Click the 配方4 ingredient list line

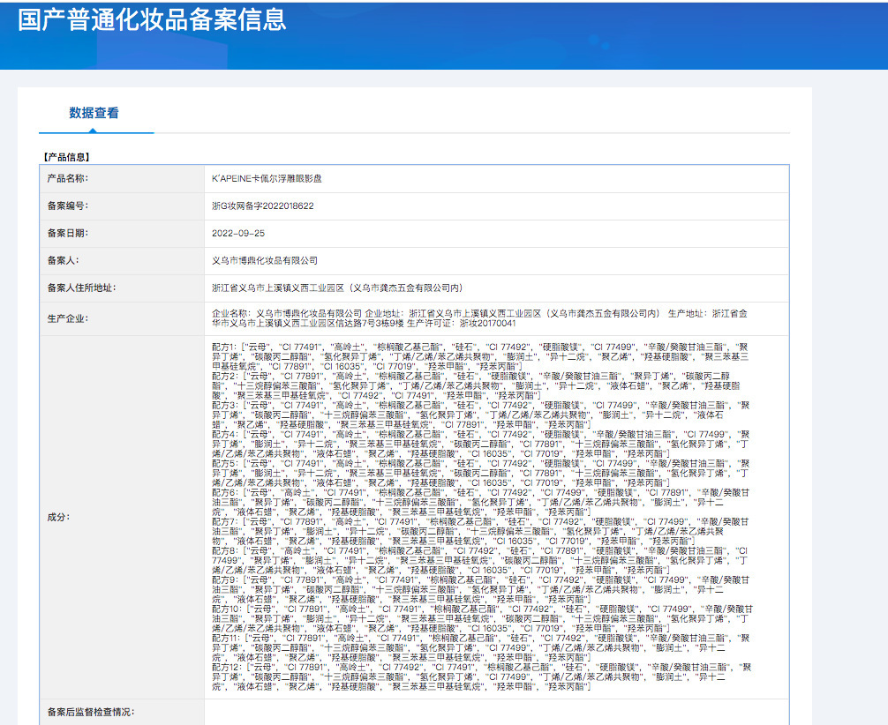[481, 444]
